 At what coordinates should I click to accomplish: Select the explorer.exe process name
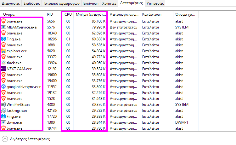[x=17, y=51]
